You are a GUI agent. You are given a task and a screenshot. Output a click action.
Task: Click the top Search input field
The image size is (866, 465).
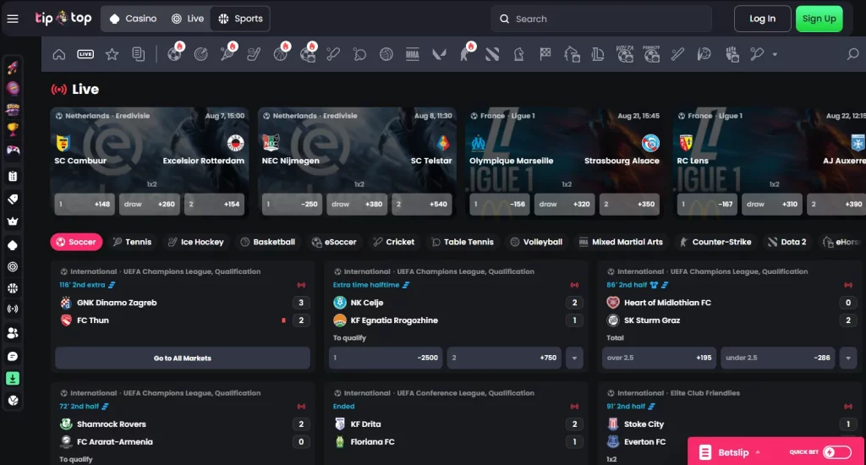click(601, 19)
